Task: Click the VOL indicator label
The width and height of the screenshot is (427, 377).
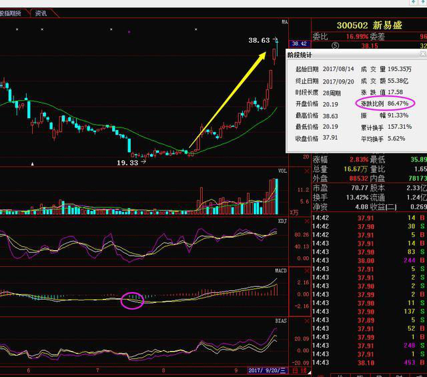Action: (x=282, y=171)
